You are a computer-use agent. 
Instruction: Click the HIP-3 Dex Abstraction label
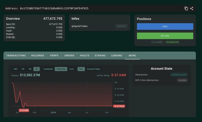[147, 80]
